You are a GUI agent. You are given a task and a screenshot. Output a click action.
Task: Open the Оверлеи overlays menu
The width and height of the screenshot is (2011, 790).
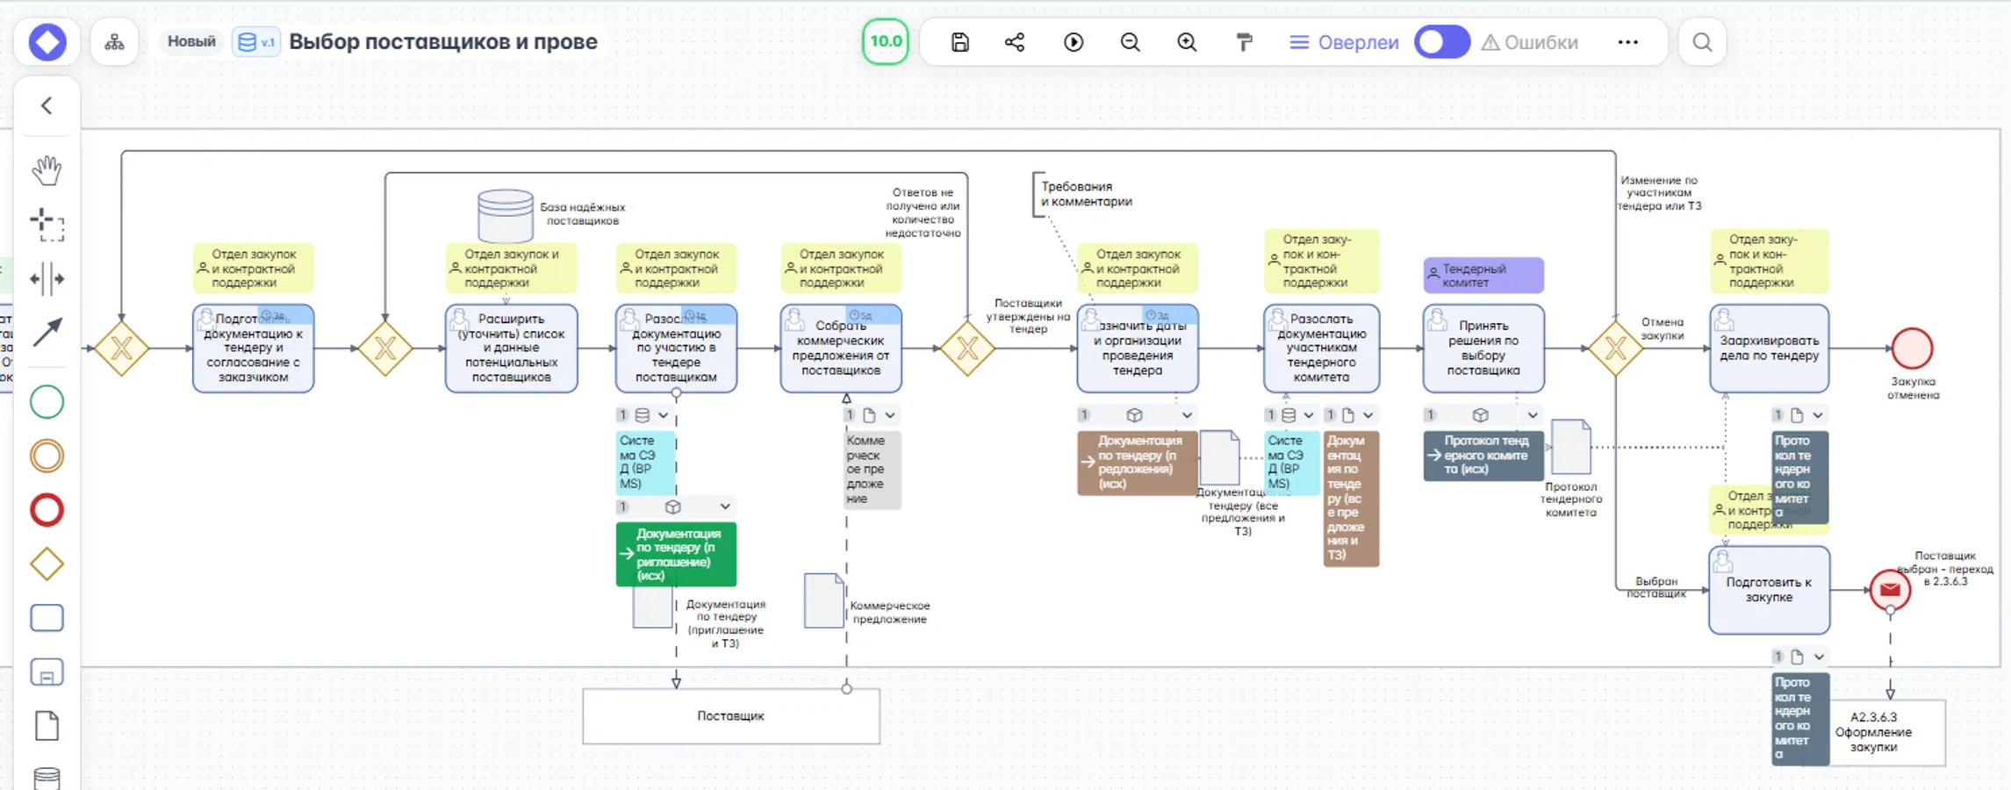point(1343,42)
